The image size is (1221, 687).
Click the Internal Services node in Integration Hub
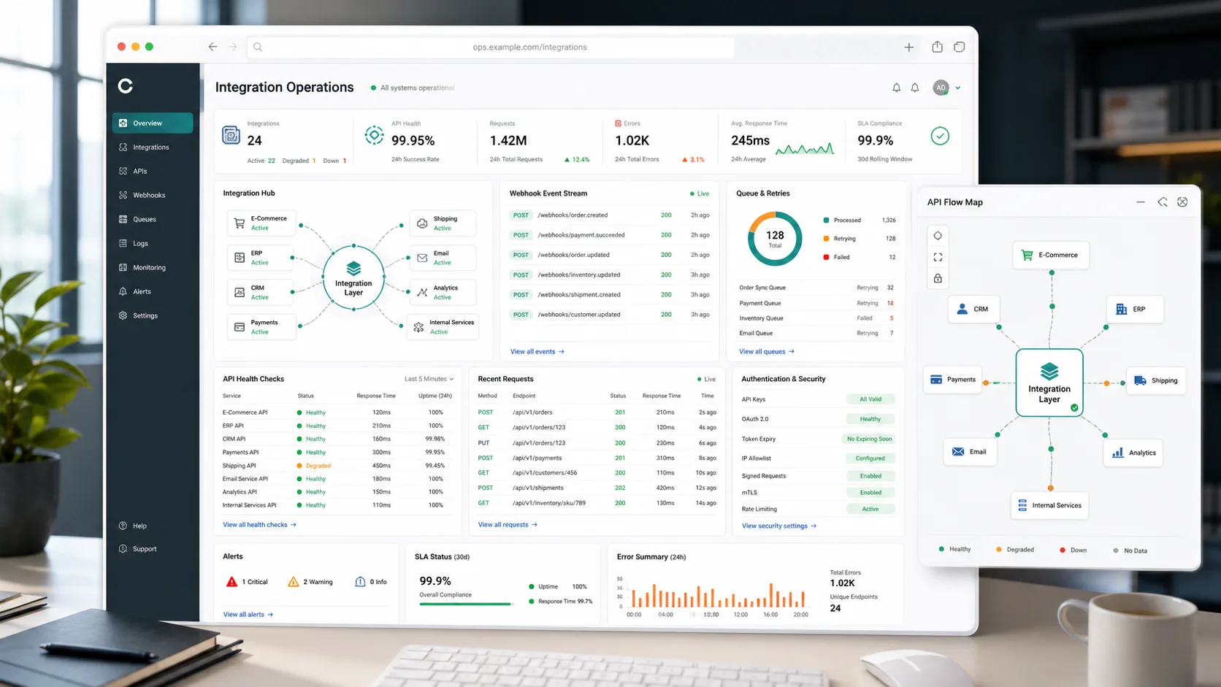[443, 326]
